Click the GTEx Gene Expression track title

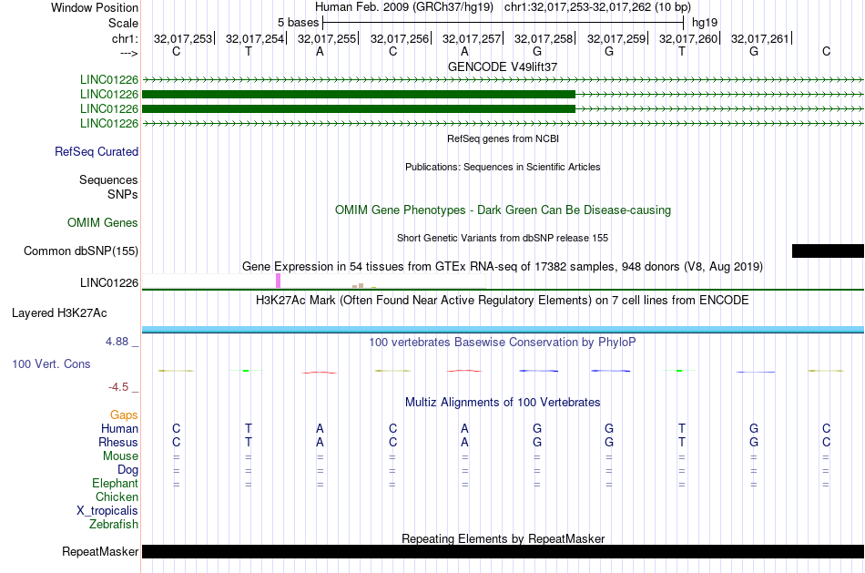[503, 267]
